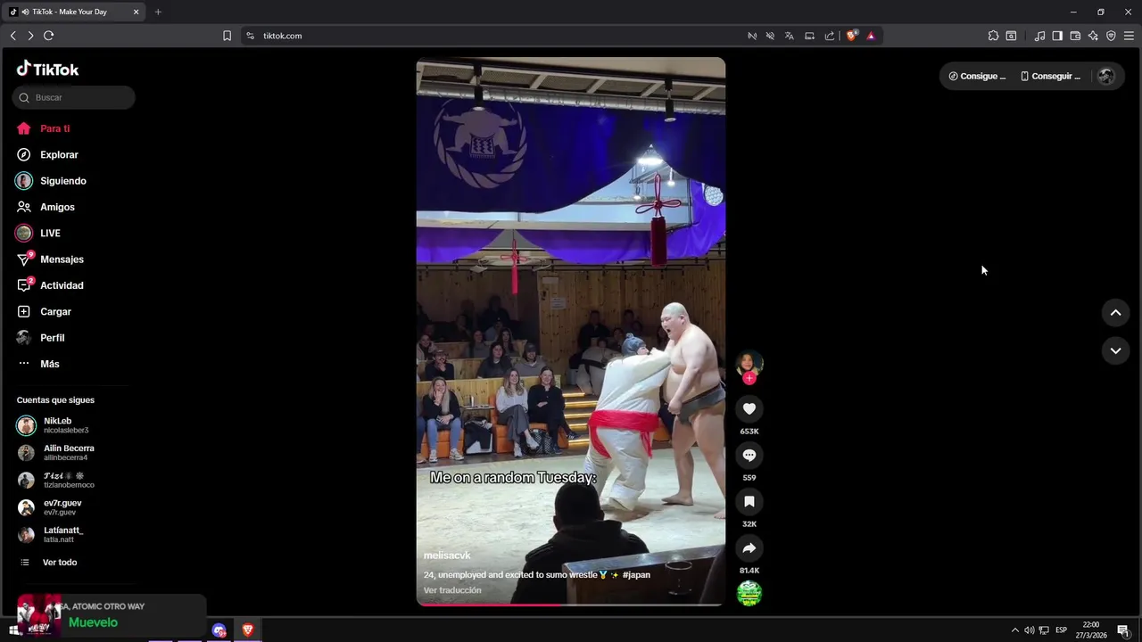Expand the Más menu
Image resolution: width=1142 pixels, height=642 pixels.
(49, 364)
